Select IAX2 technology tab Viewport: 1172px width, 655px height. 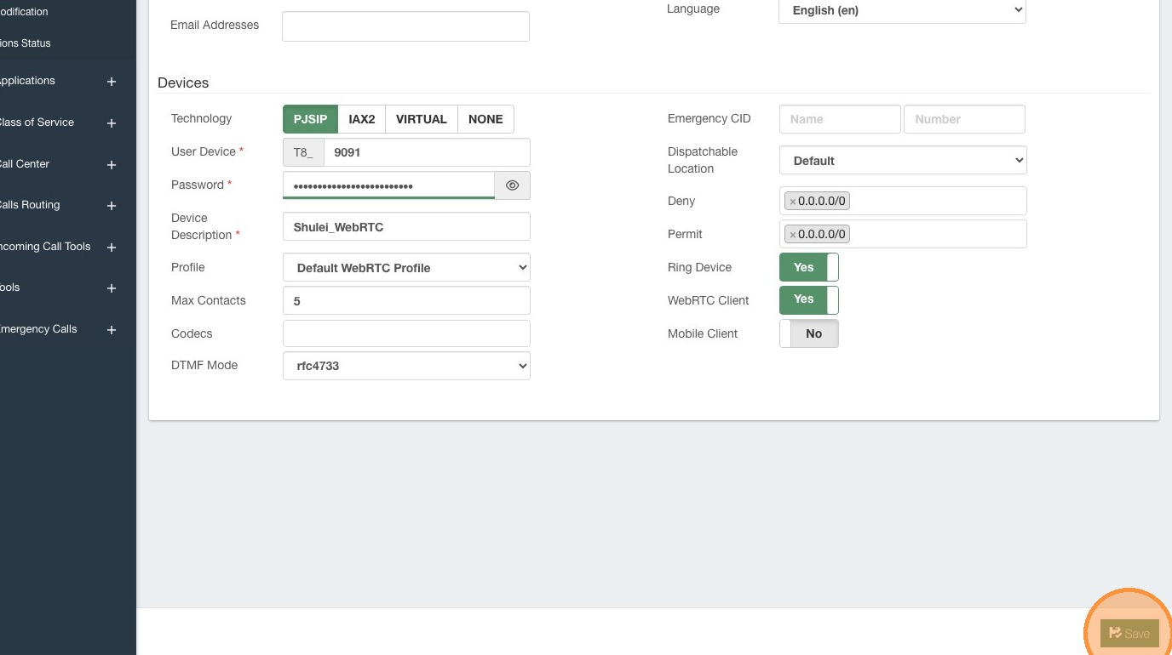362,119
